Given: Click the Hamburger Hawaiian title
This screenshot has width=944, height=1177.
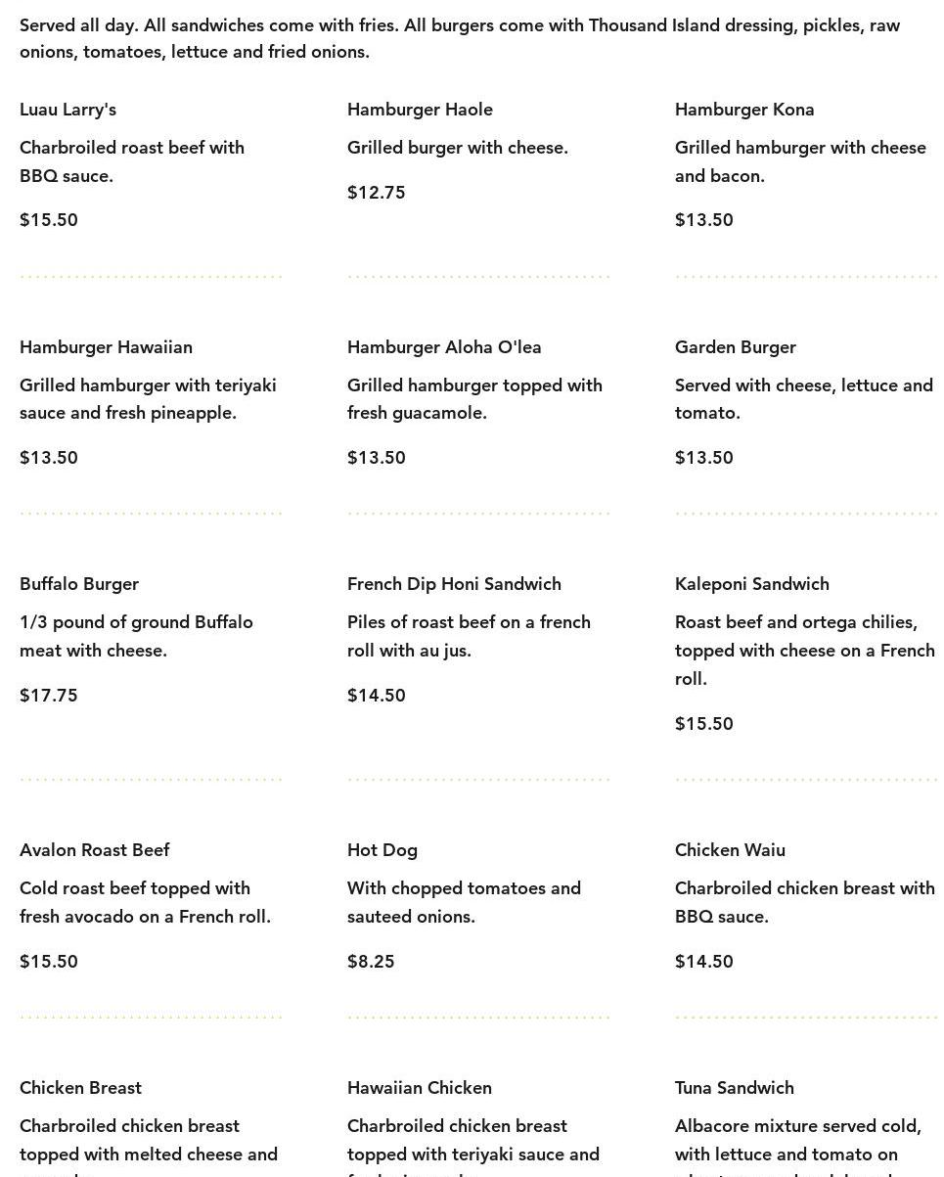Looking at the screenshot, I should click(x=106, y=347).
